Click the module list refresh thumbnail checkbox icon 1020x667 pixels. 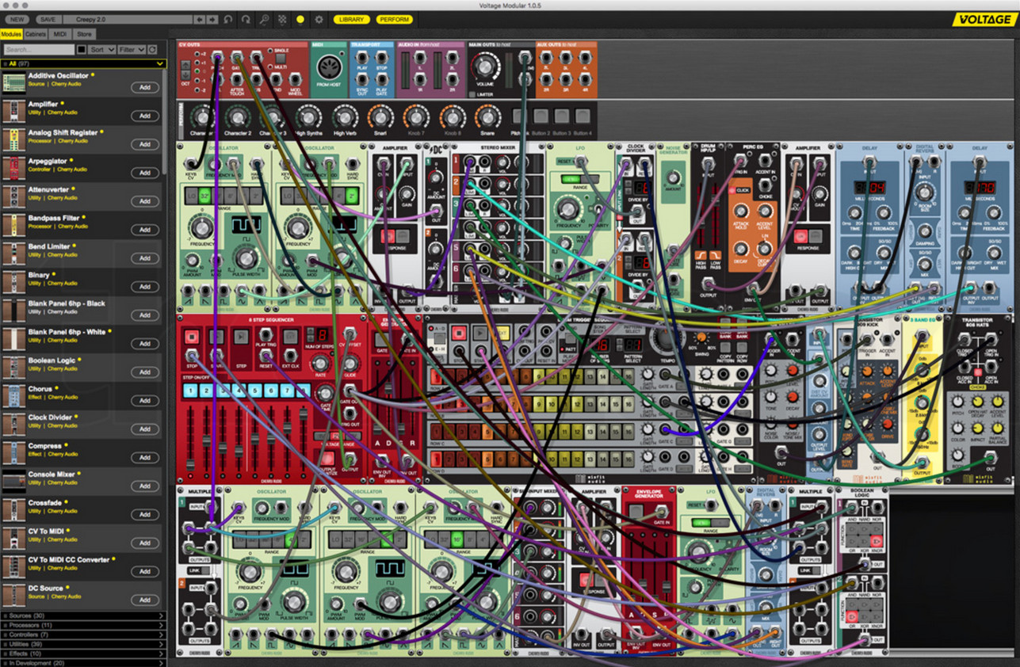(82, 49)
